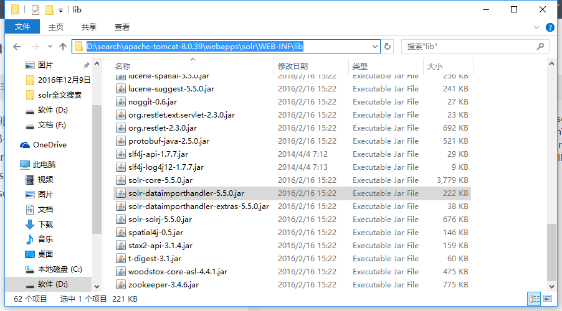This screenshot has width=562, height=311.
Task: Expand the address bar history dropdown
Action: 374,47
